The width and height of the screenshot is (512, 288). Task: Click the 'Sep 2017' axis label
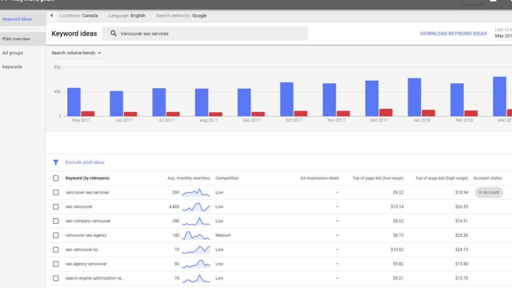(251, 120)
